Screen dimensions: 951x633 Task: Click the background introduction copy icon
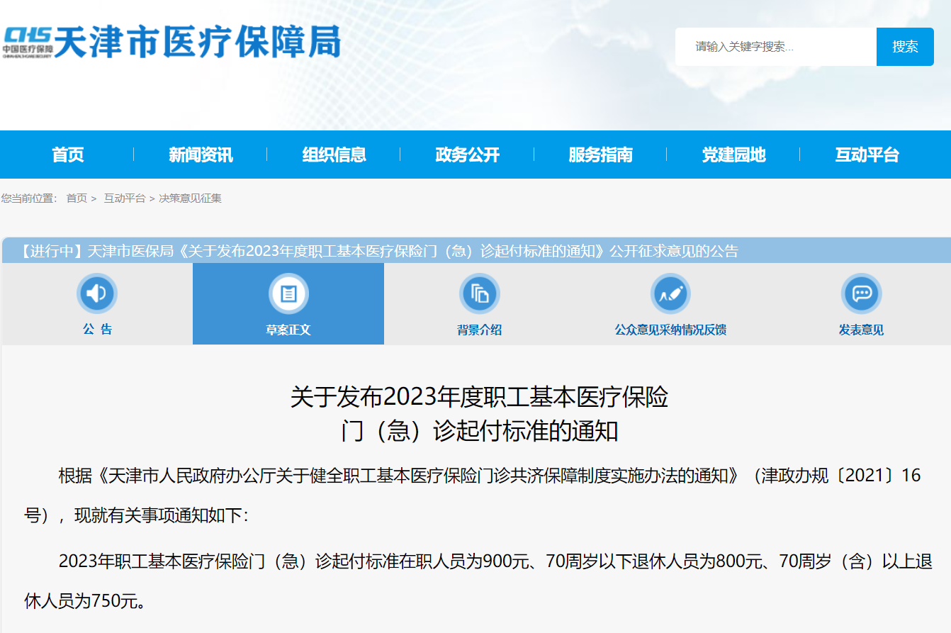coord(480,293)
